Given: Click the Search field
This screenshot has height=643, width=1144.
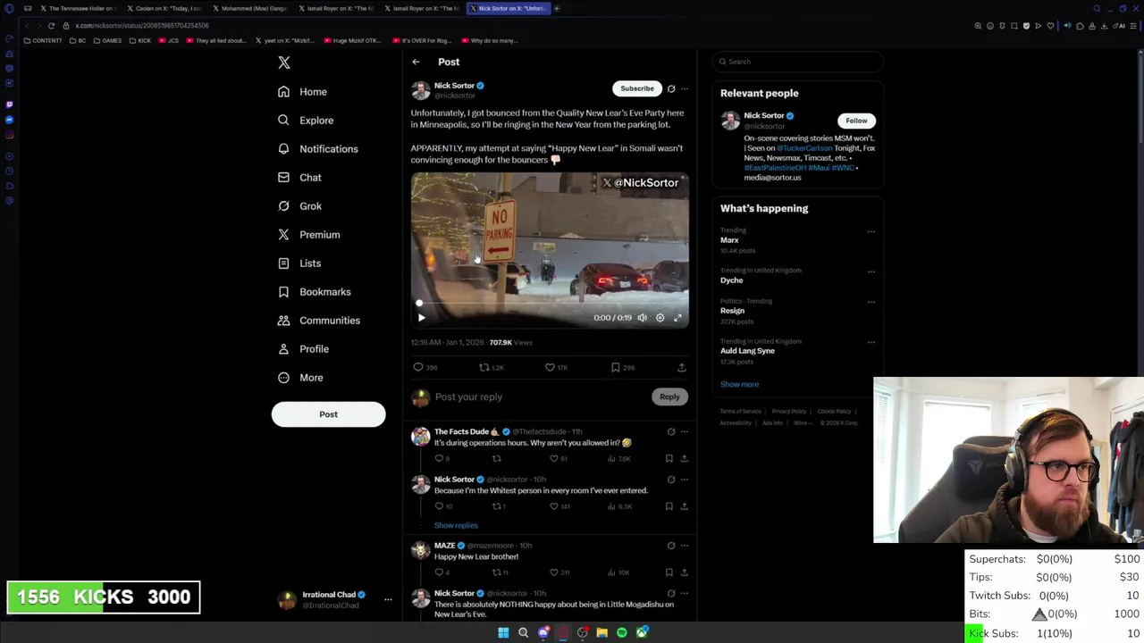Looking at the screenshot, I should tap(797, 62).
